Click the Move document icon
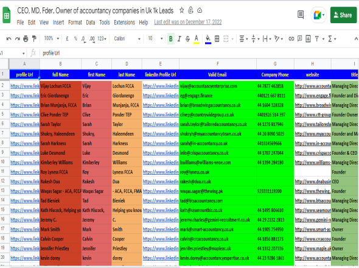 [190, 10]
